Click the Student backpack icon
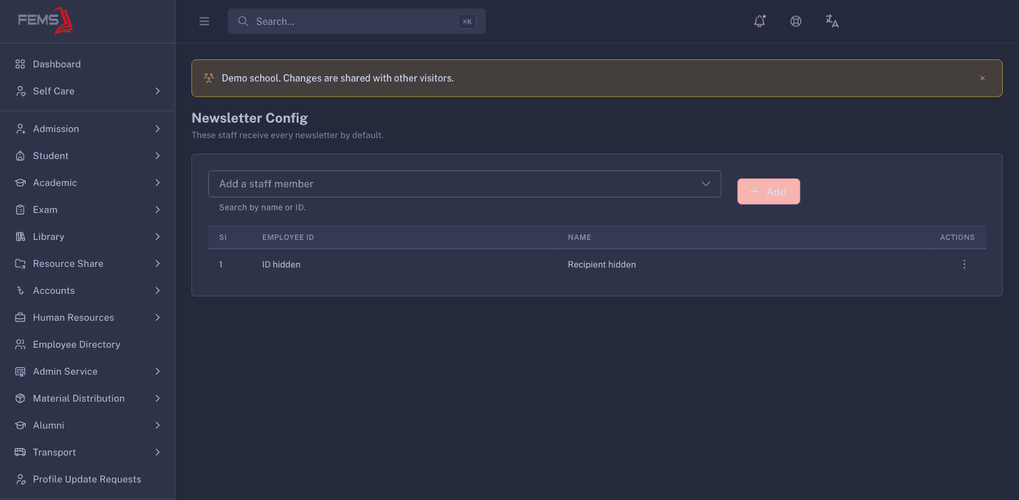 pyautogui.click(x=20, y=156)
